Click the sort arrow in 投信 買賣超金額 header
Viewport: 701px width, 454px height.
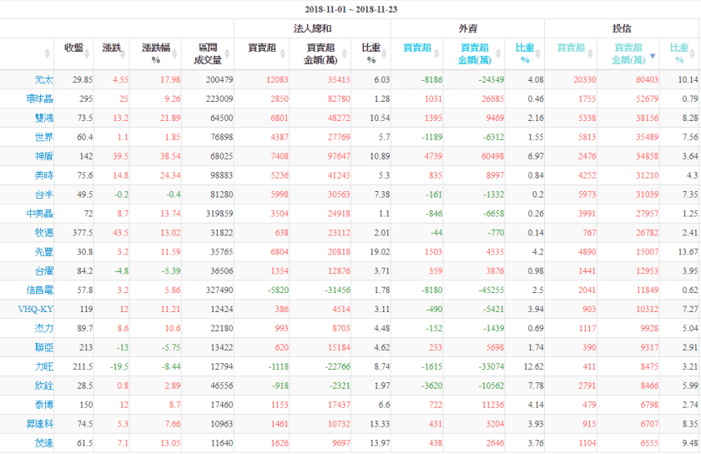tap(653, 60)
